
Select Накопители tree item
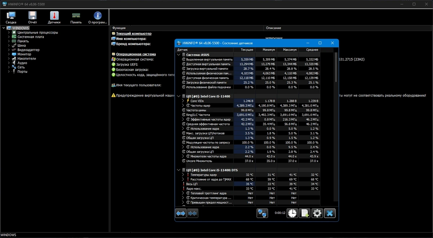tap(27, 59)
